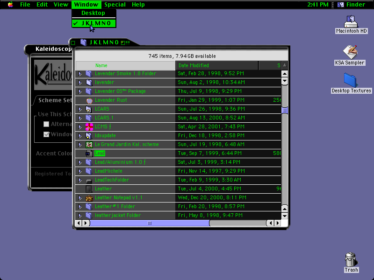Select the leatherjacket Folder name
The image size is (374, 280).
click(118, 215)
